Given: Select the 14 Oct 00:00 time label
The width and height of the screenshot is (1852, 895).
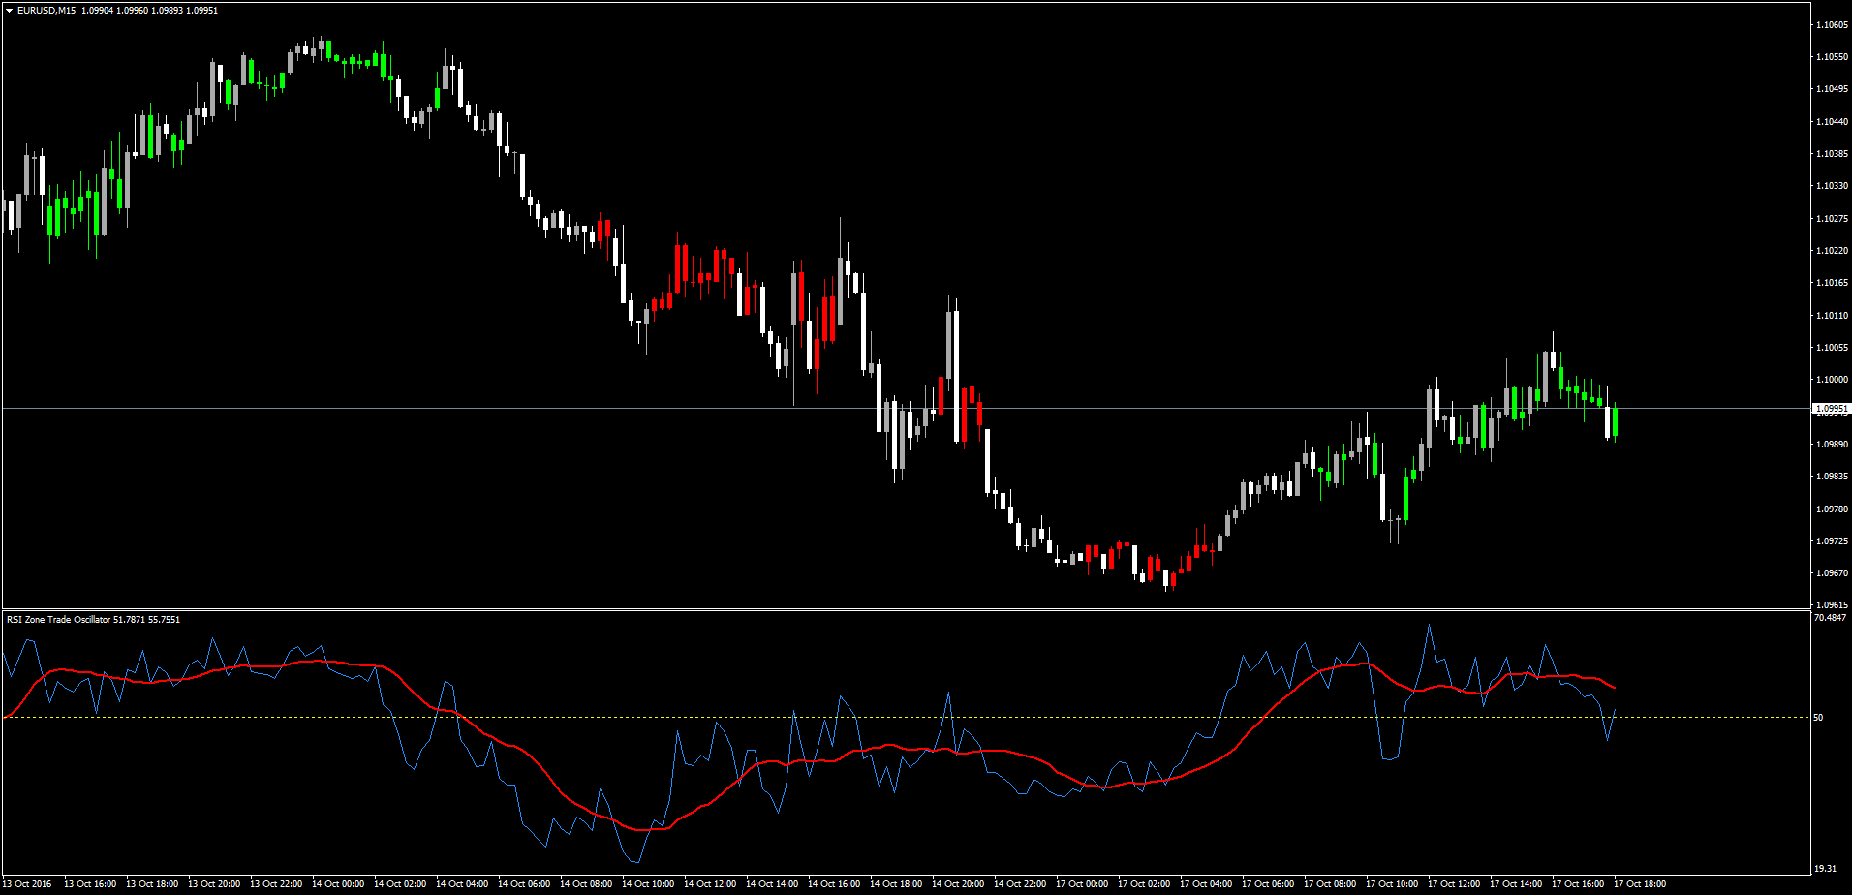Looking at the screenshot, I should [338, 883].
